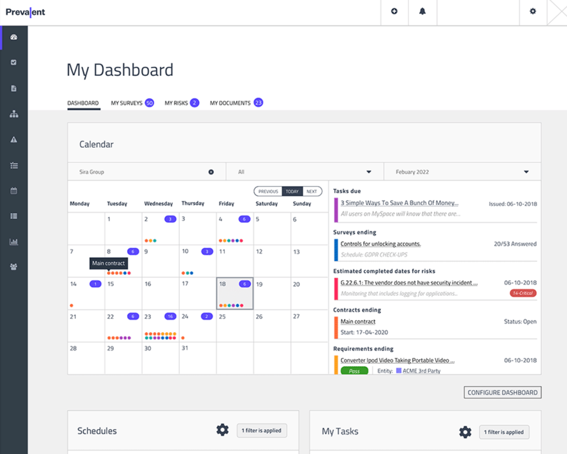Click the plus add icon in header
The image size is (567, 454).
click(x=394, y=11)
